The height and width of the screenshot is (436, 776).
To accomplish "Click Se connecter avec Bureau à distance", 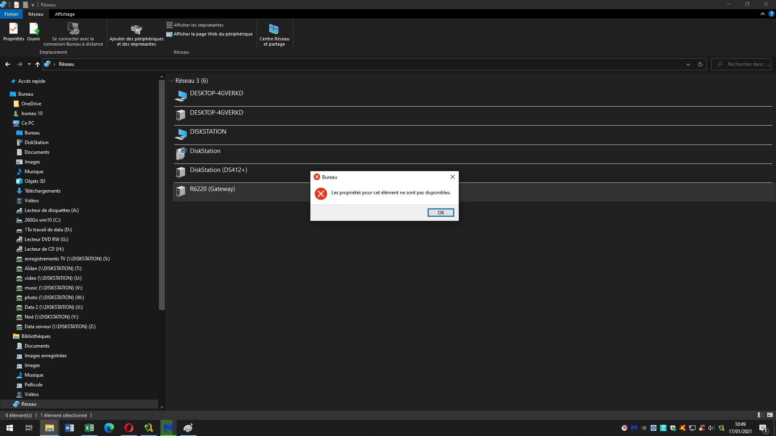I will [x=73, y=34].
